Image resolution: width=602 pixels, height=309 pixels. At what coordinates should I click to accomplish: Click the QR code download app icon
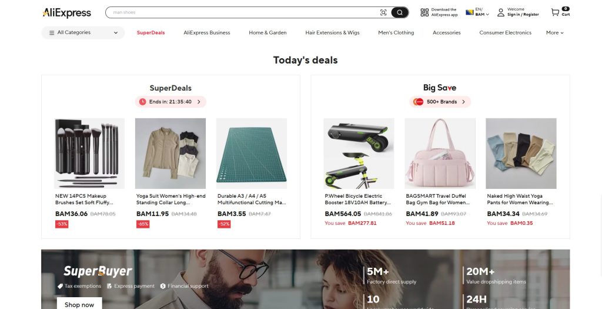tap(424, 12)
